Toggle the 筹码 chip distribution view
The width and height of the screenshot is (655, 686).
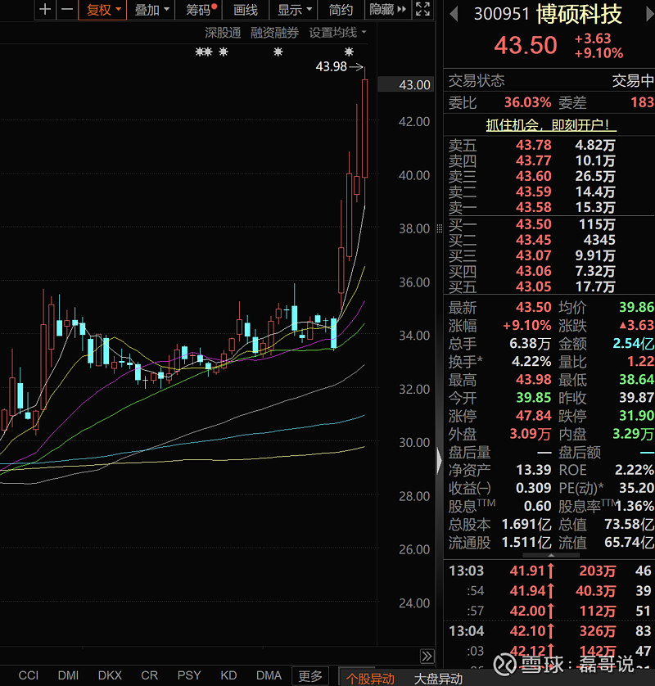coord(201,10)
